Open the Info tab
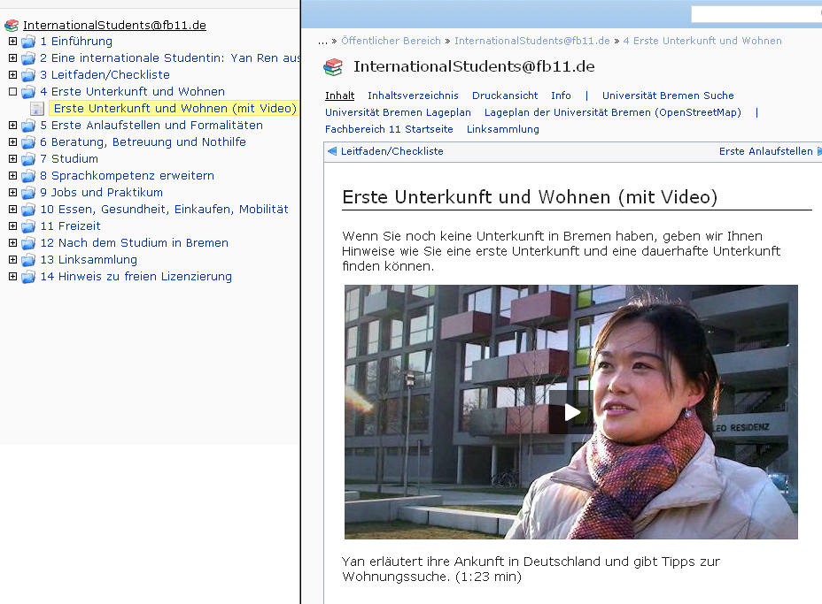This screenshot has height=604, width=822. coord(561,96)
